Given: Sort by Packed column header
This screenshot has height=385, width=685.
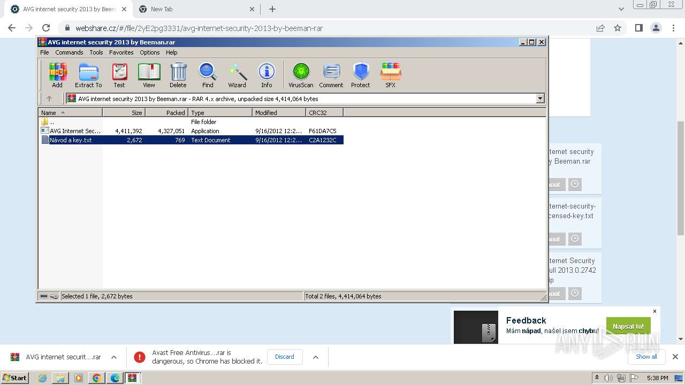Looking at the screenshot, I should (x=166, y=113).
